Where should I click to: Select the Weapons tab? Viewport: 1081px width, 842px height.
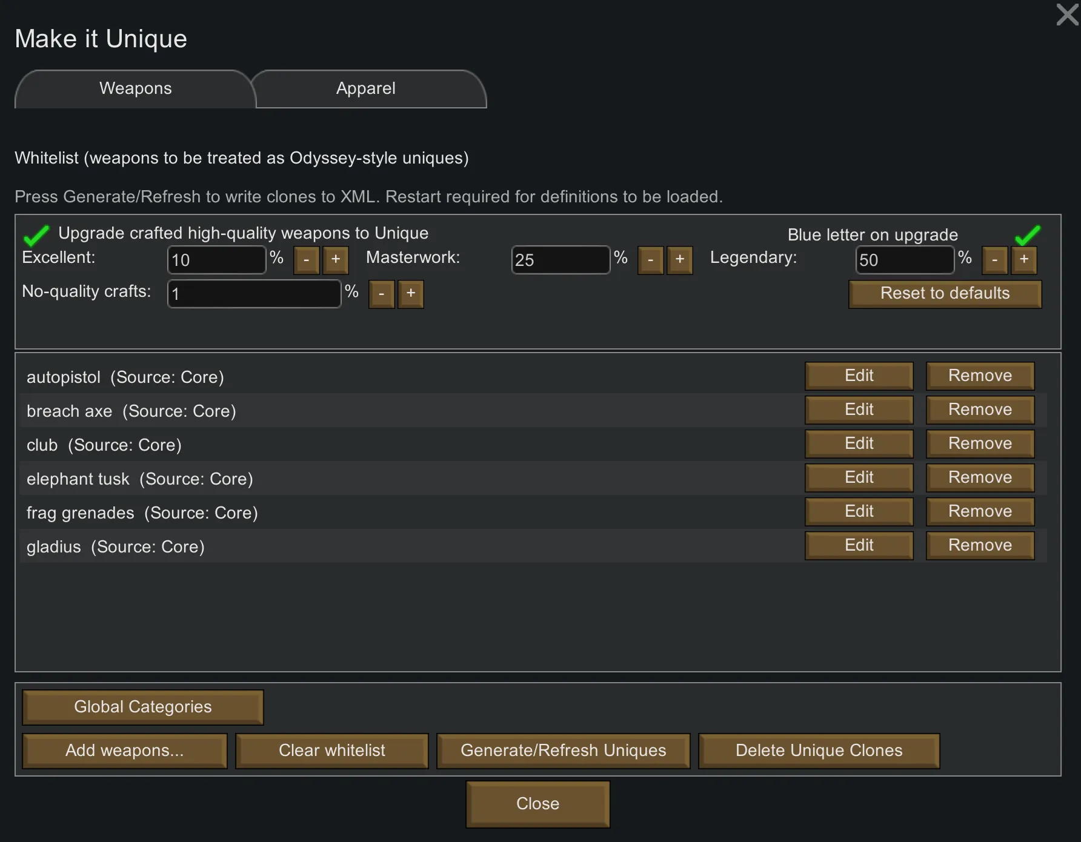pyautogui.click(x=135, y=88)
